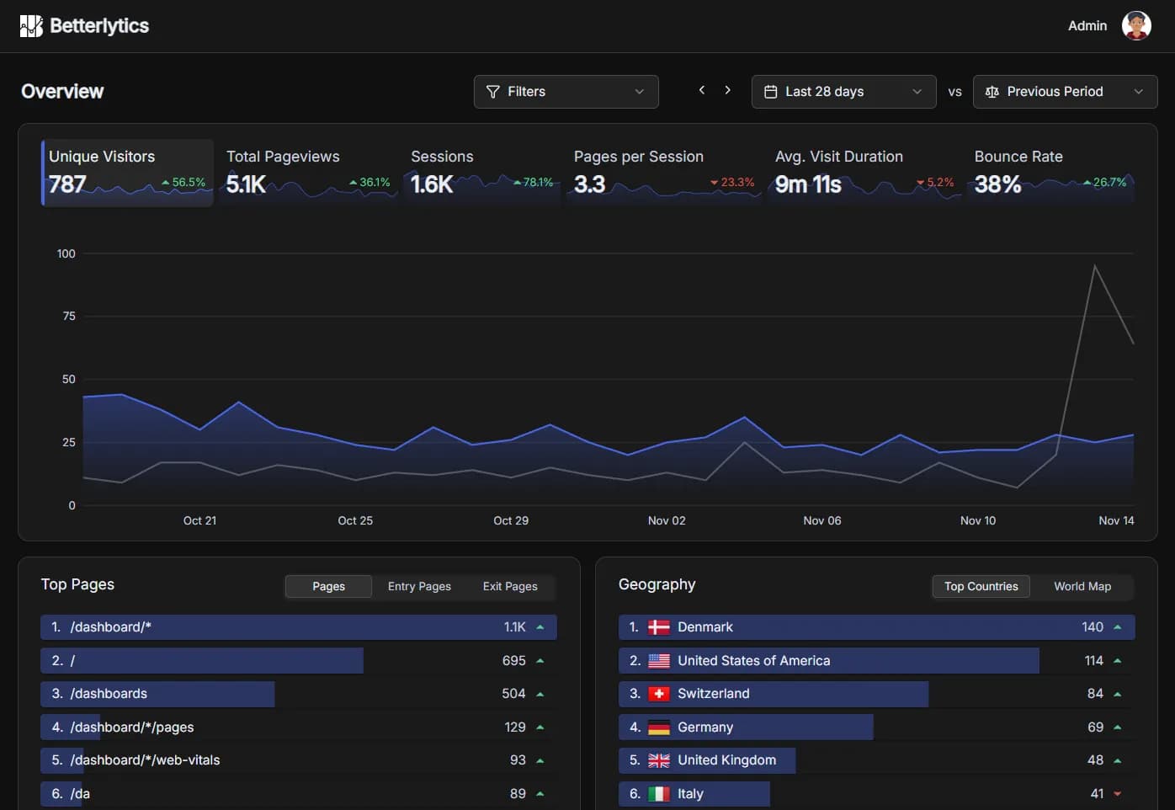Click the Betterlytics logo icon
The image size is (1175, 810).
point(30,25)
